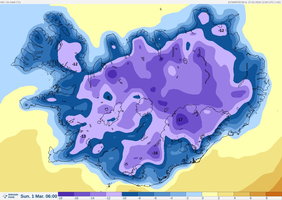
Task: Click the Veðurstofa Íslands logo
Action: [10, 196]
